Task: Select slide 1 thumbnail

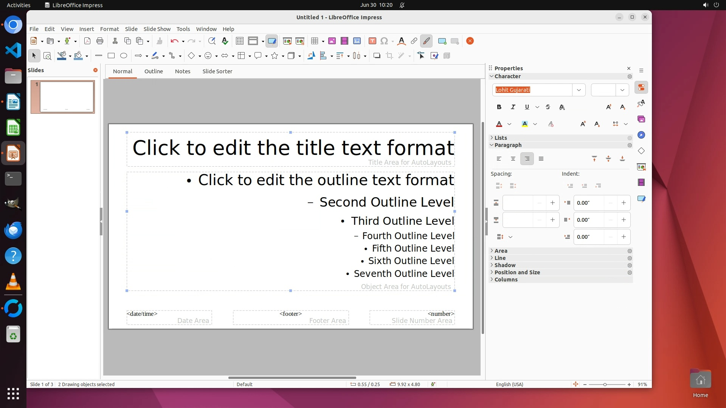Action: tap(67, 97)
